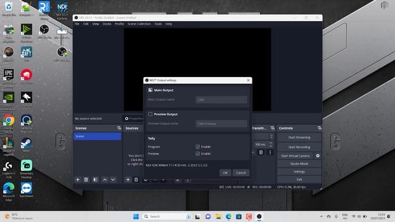This screenshot has width=395, height=222.
Task: Remove transition with trash icon
Action: point(261,152)
